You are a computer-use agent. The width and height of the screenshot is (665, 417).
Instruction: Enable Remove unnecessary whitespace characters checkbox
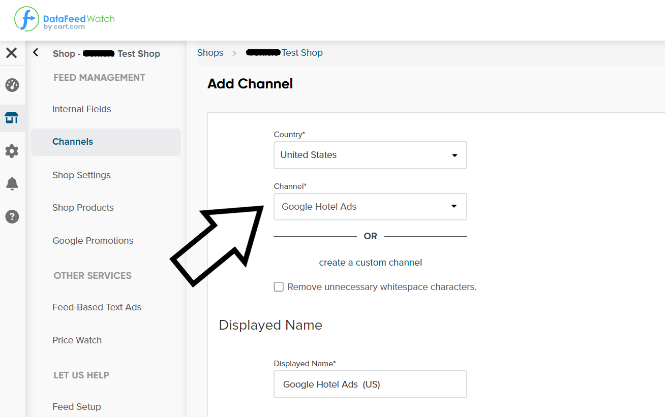(279, 287)
